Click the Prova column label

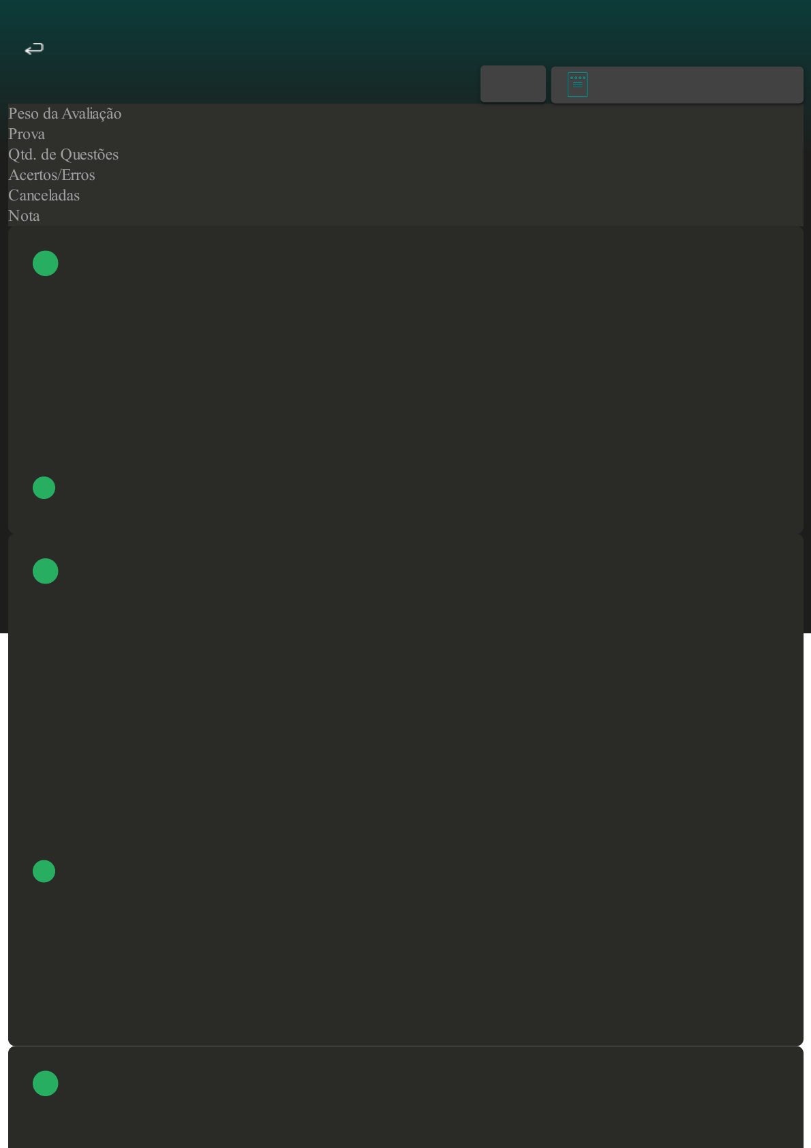click(27, 134)
